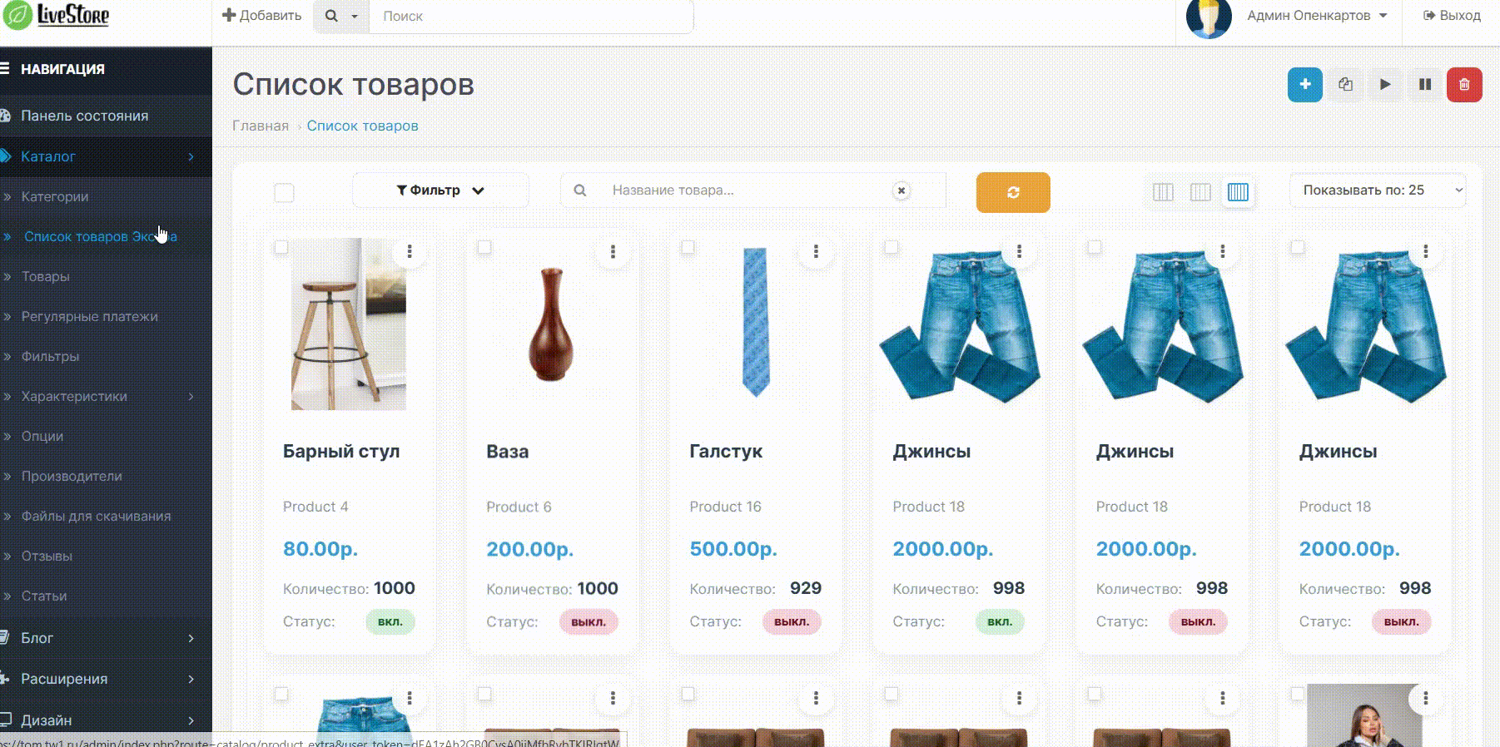Open the Показывать по: 25 dropdown
The image size is (1500, 747).
click(x=1378, y=190)
